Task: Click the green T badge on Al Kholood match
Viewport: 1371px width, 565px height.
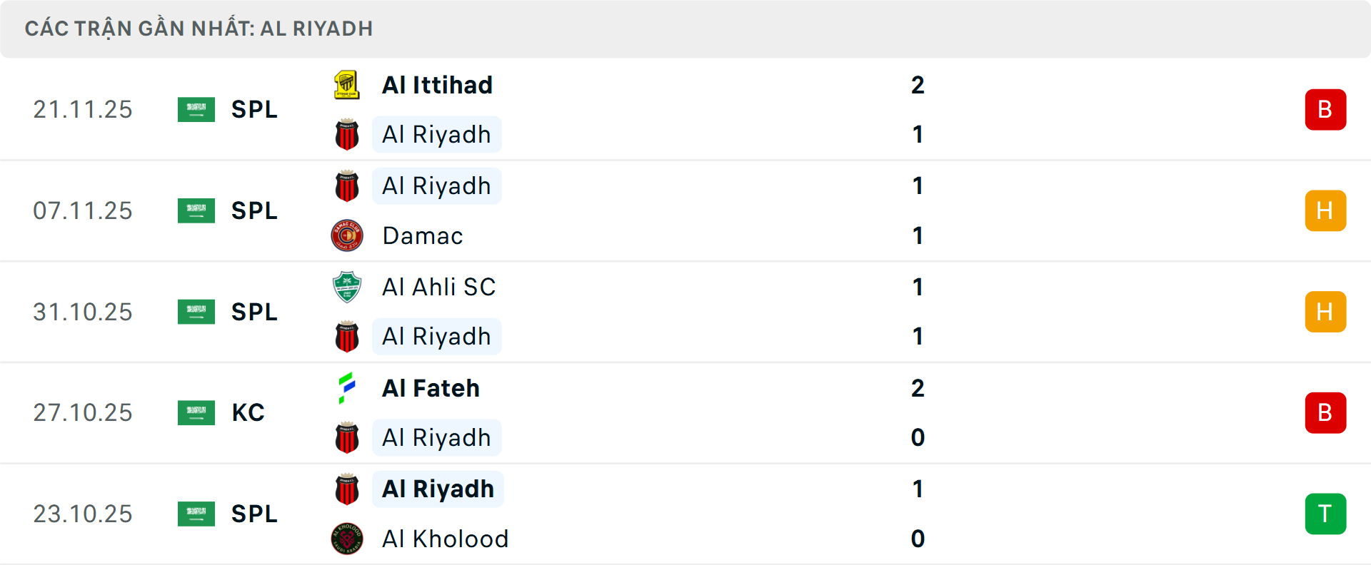Action: [x=1325, y=514]
